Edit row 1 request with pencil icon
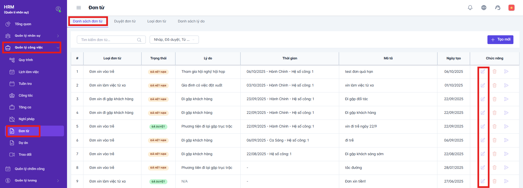The height and width of the screenshot is (188, 523). pyautogui.click(x=483, y=71)
